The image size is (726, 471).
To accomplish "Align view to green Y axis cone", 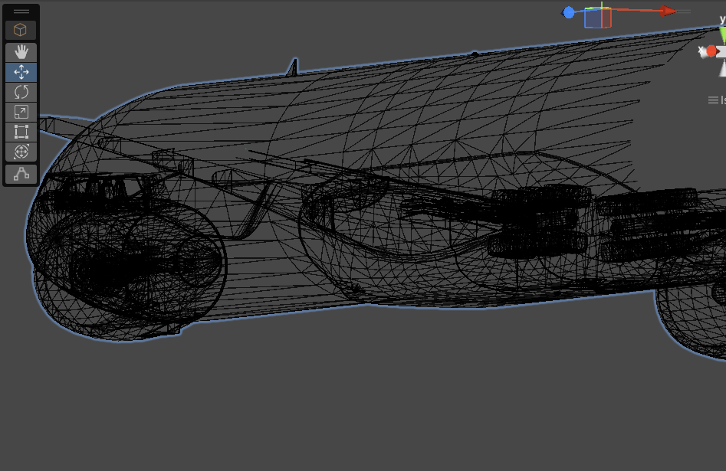I will click(x=722, y=34).
